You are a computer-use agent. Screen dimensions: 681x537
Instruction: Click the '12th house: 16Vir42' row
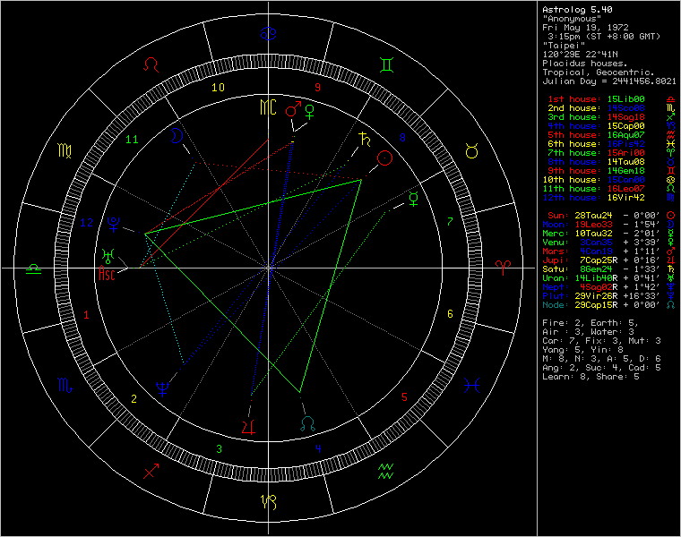(x=609, y=198)
